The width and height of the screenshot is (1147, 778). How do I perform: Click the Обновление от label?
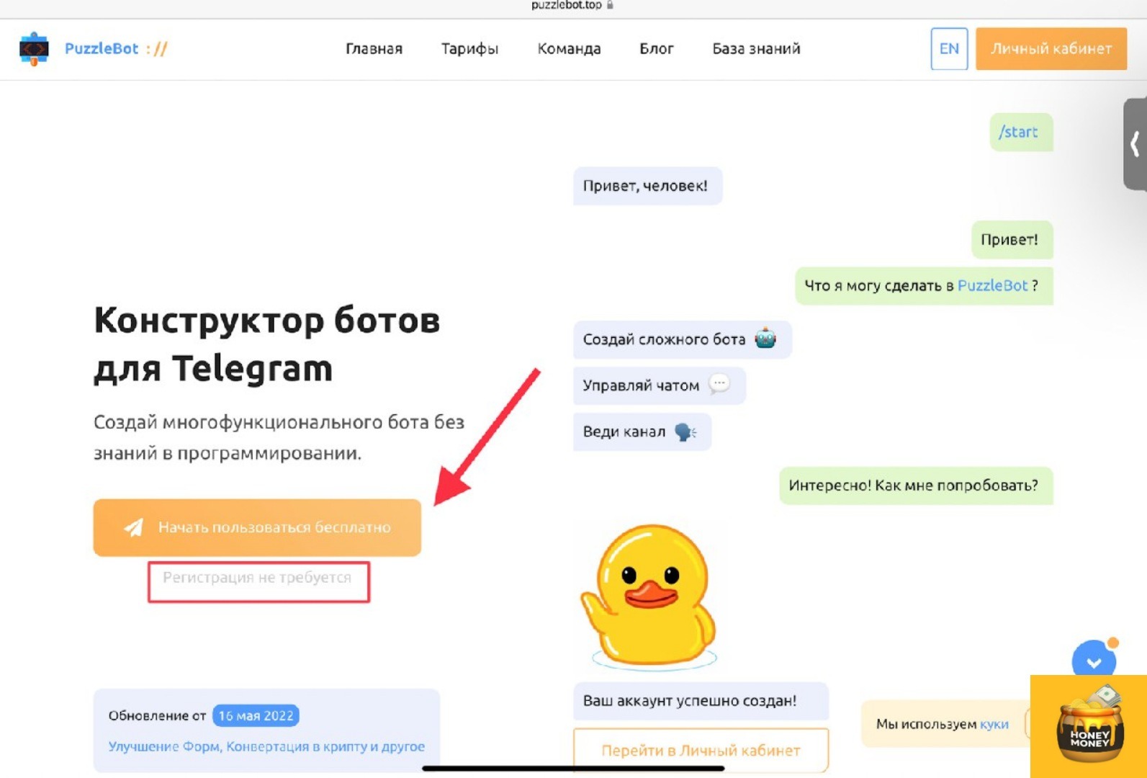[157, 716]
